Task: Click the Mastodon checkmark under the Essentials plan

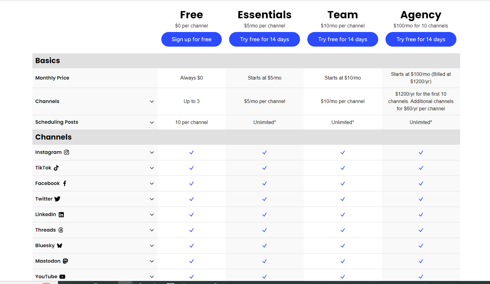Action: tap(265, 261)
